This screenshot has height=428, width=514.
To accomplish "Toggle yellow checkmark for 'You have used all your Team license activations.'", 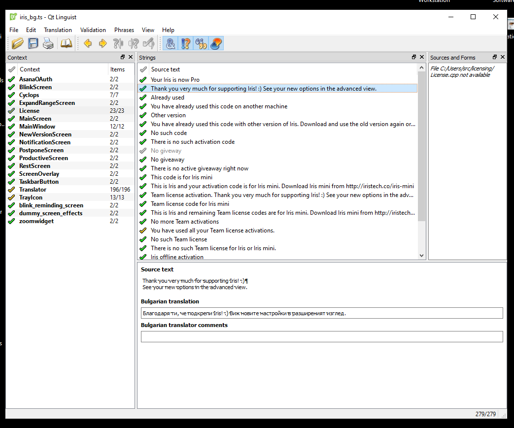I will click(x=143, y=230).
